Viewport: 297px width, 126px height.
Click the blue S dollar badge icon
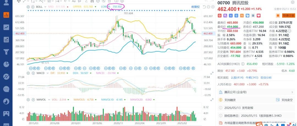click(237, 16)
